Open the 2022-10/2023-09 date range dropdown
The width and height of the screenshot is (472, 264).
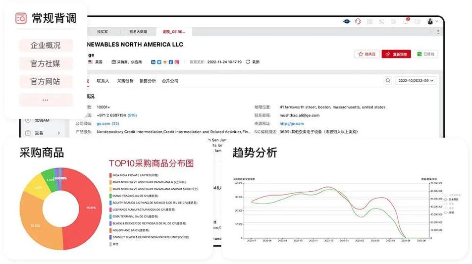[416, 81]
